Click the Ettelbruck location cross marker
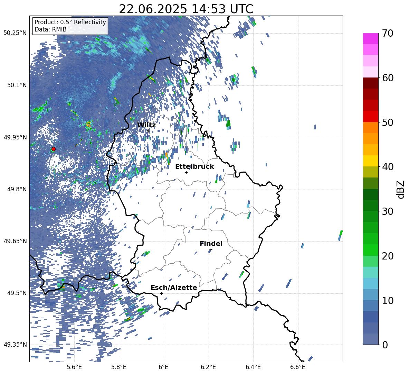409x374 pixels. [186, 172]
